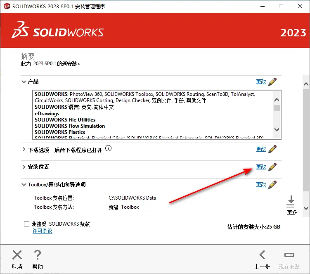Collapse the 产品 section chevron
This screenshot has height=274, width=310.
(x=24, y=81)
